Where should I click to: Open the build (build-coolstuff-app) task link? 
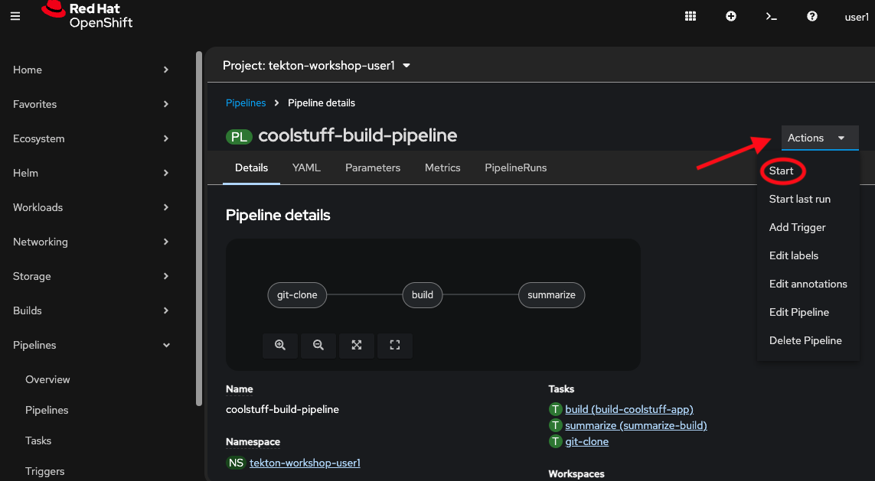point(628,410)
